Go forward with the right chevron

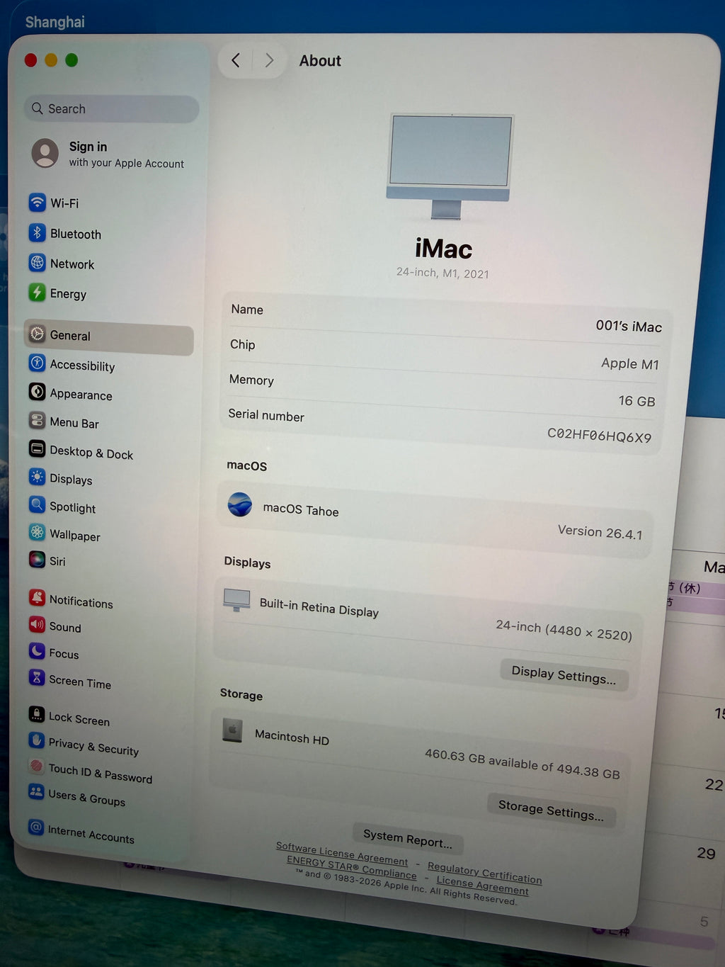pos(269,60)
